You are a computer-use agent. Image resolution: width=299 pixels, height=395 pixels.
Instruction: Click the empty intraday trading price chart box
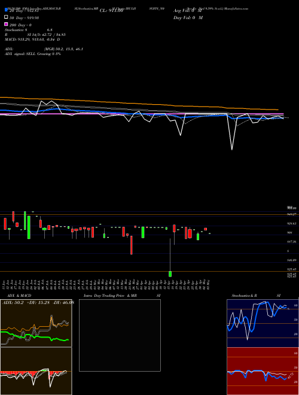click(x=120, y=335)
